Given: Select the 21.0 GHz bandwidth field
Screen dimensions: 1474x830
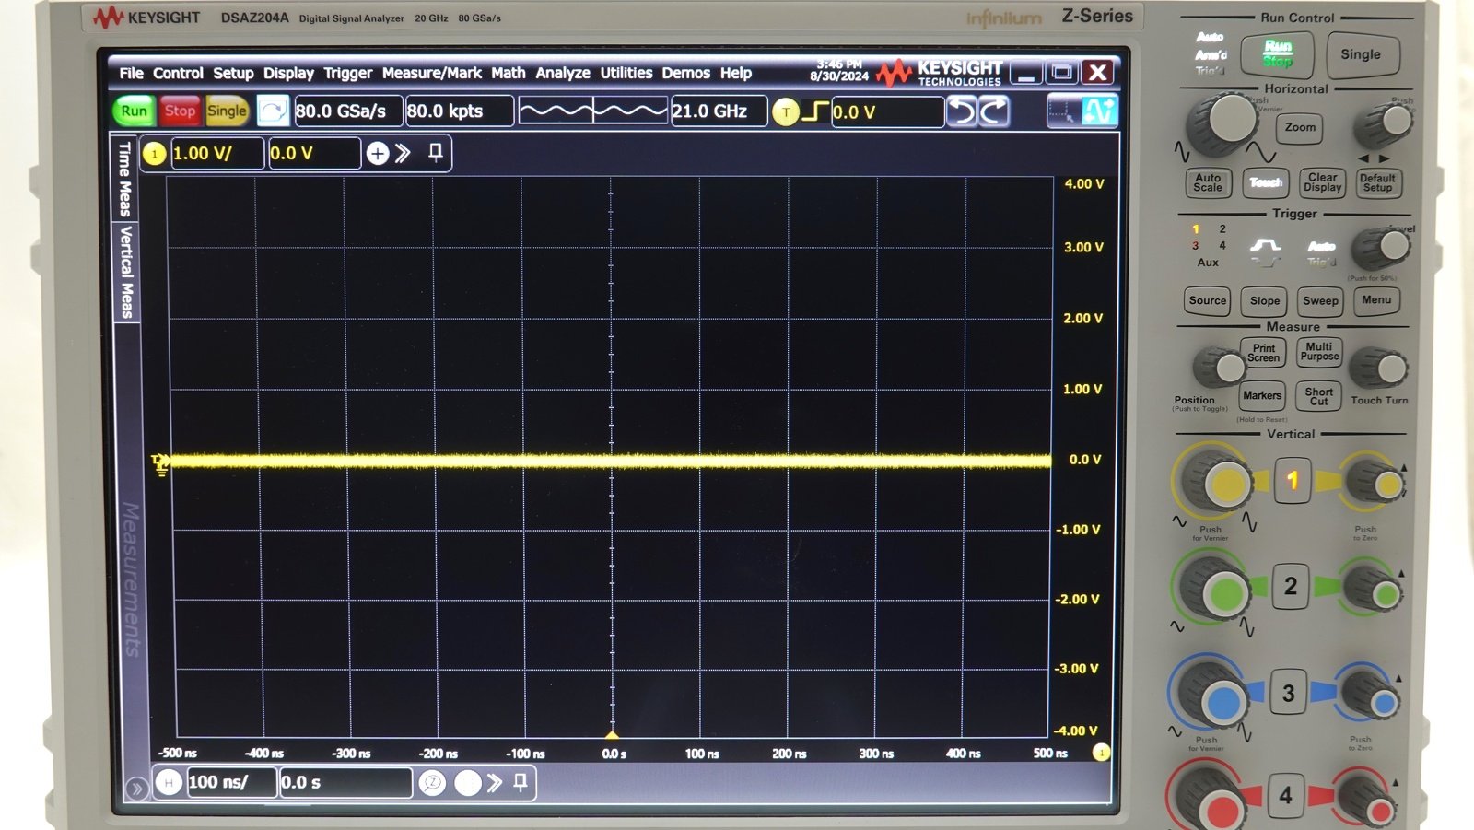Looking at the screenshot, I should click(x=719, y=111).
